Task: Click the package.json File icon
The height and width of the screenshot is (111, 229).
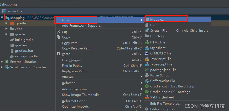Action: (x=147, y=70)
